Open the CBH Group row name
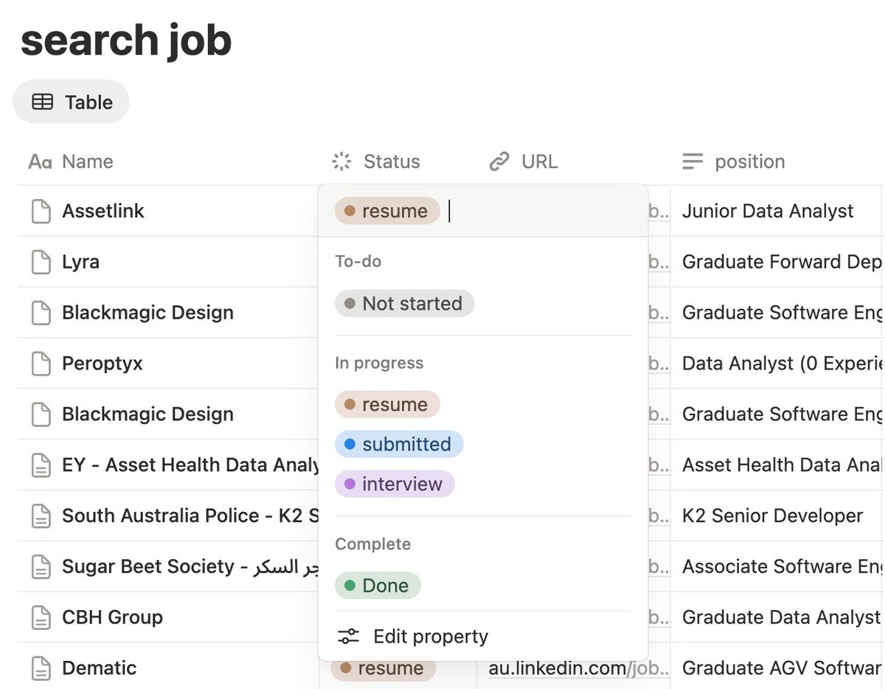 pos(112,617)
